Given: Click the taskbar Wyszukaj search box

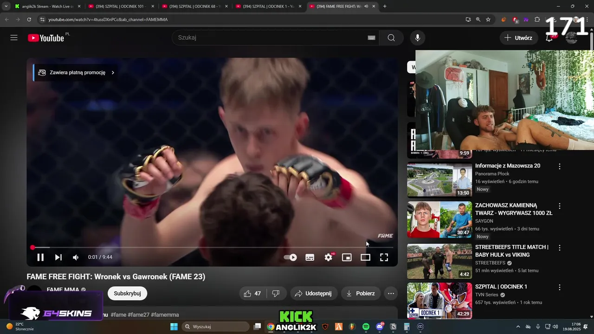Looking at the screenshot, I should click(215, 327).
